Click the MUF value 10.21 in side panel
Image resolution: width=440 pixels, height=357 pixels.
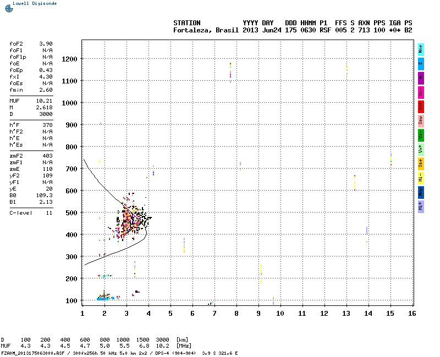[x=45, y=101]
